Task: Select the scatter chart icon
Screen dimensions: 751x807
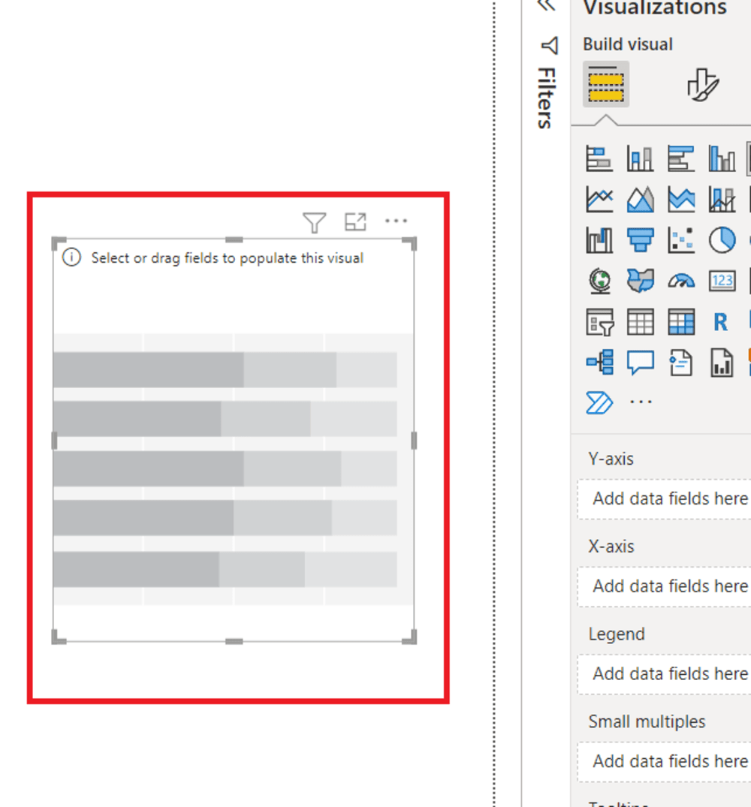Action: [681, 239]
